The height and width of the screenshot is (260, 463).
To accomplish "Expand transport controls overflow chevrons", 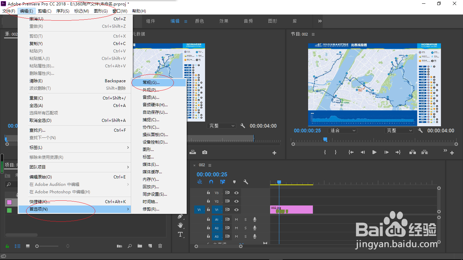I will click(445, 150).
